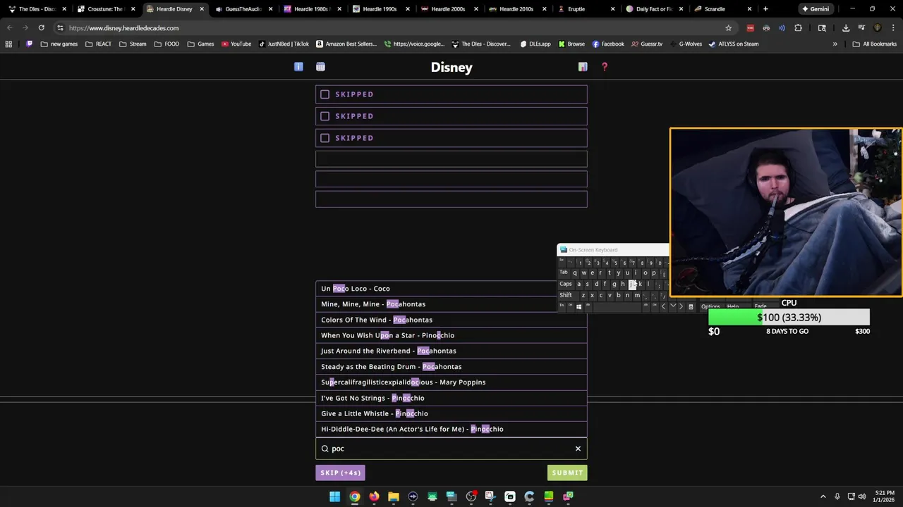The height and width of the screenshot is (507, 903).
Task: Open Windows Start button on taskbar
Action: (334, 496)
